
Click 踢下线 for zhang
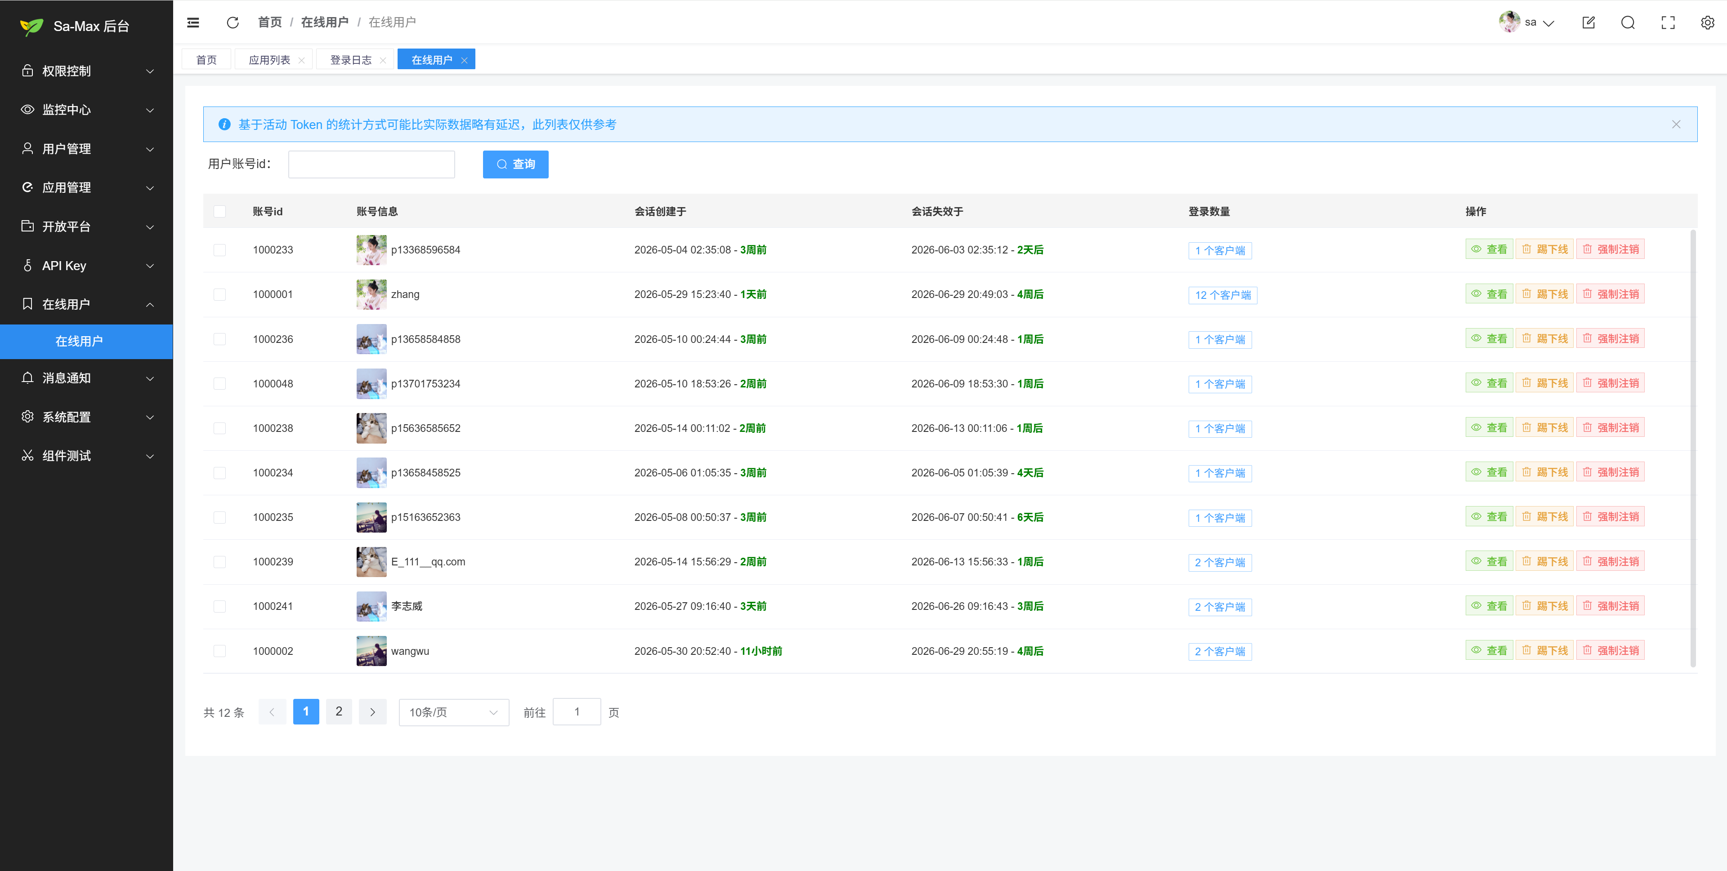click(1545, 294)
